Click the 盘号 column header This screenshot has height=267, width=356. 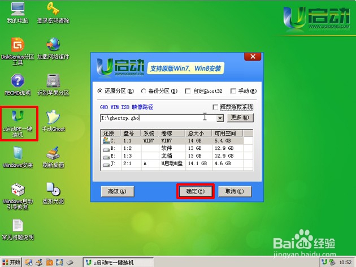coord(131,133)
